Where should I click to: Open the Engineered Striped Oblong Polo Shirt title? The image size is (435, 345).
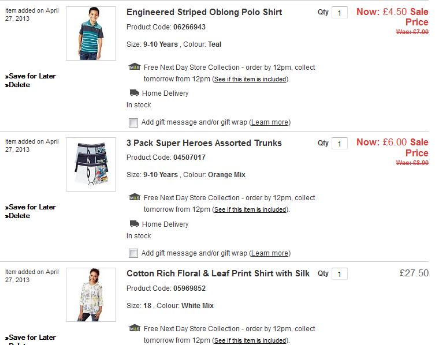pos(204,12)
